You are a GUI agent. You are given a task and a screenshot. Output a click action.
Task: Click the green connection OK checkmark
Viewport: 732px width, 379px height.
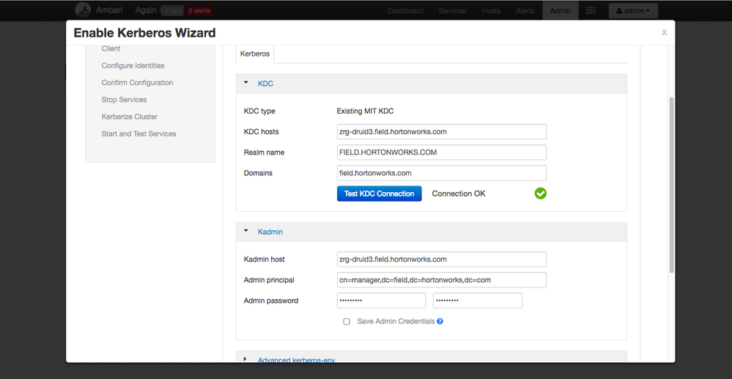(540, 194)
